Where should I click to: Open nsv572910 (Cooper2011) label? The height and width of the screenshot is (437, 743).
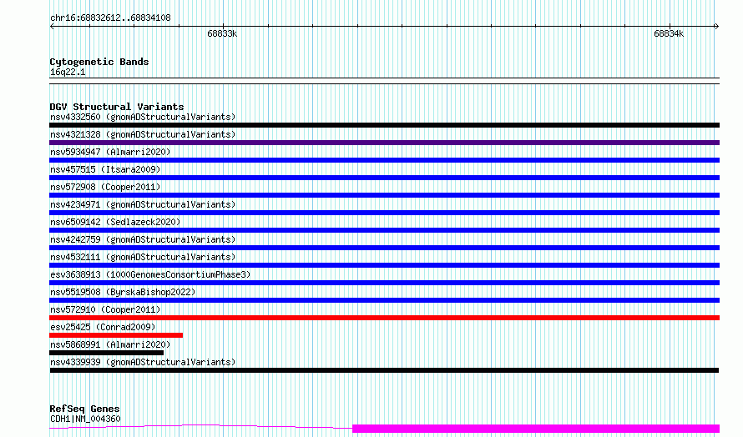tap(105, 309)
